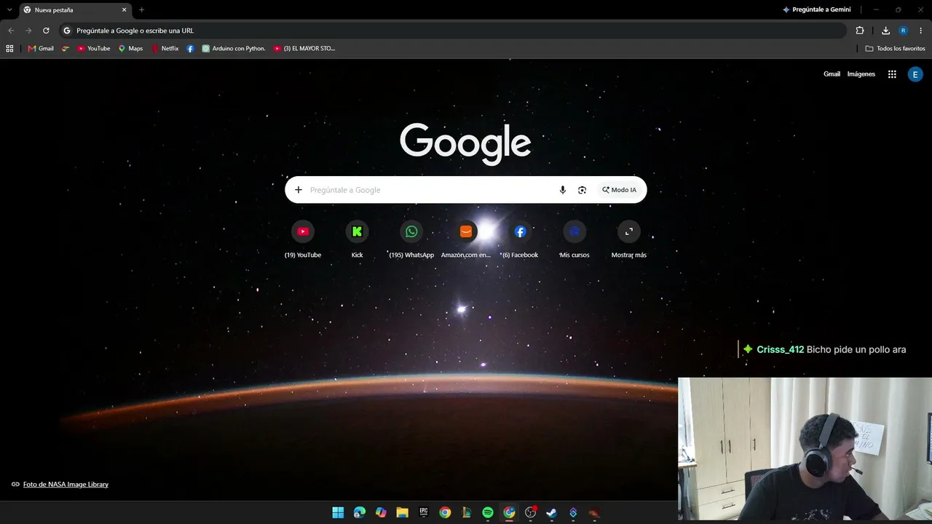Open the Gmail bookmark
This screenshot has width=932, height=524.
[41, 49]
